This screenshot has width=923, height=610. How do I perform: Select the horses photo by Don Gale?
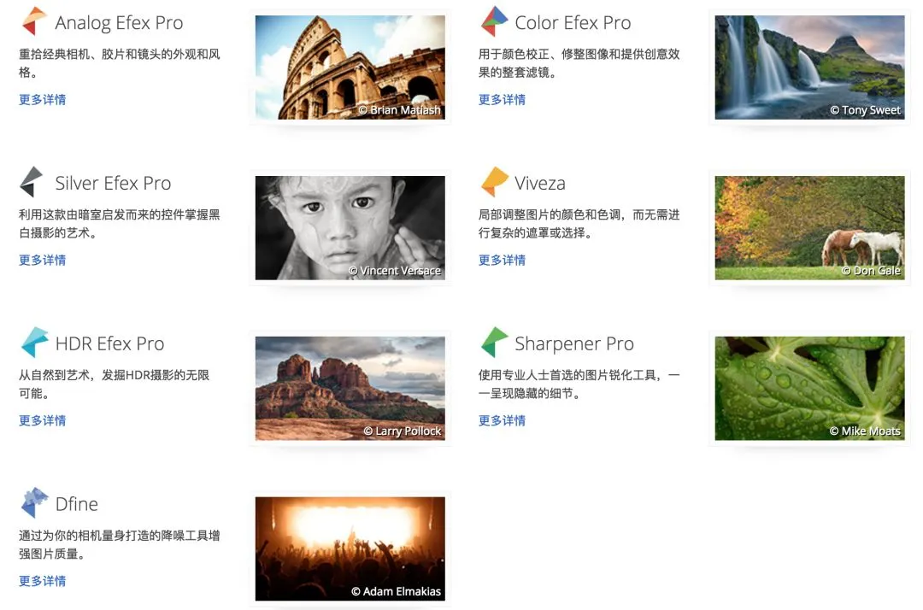pos(809,227)
